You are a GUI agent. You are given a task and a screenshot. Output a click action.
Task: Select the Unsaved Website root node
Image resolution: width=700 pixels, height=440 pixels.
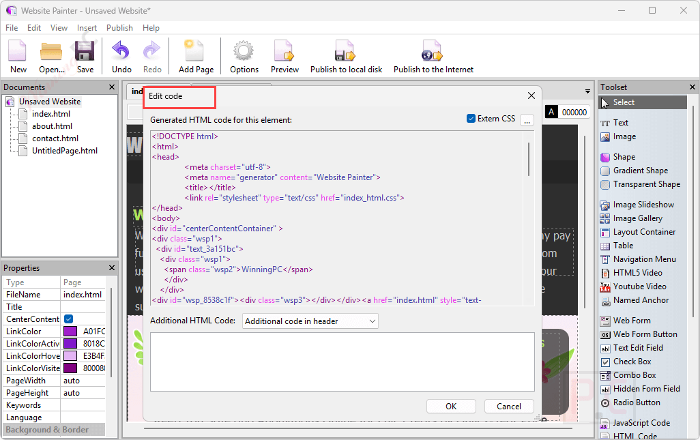50,101
